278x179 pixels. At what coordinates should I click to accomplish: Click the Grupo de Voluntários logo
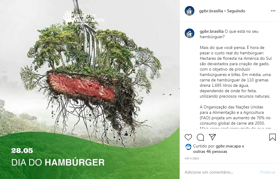pos(84,18)
